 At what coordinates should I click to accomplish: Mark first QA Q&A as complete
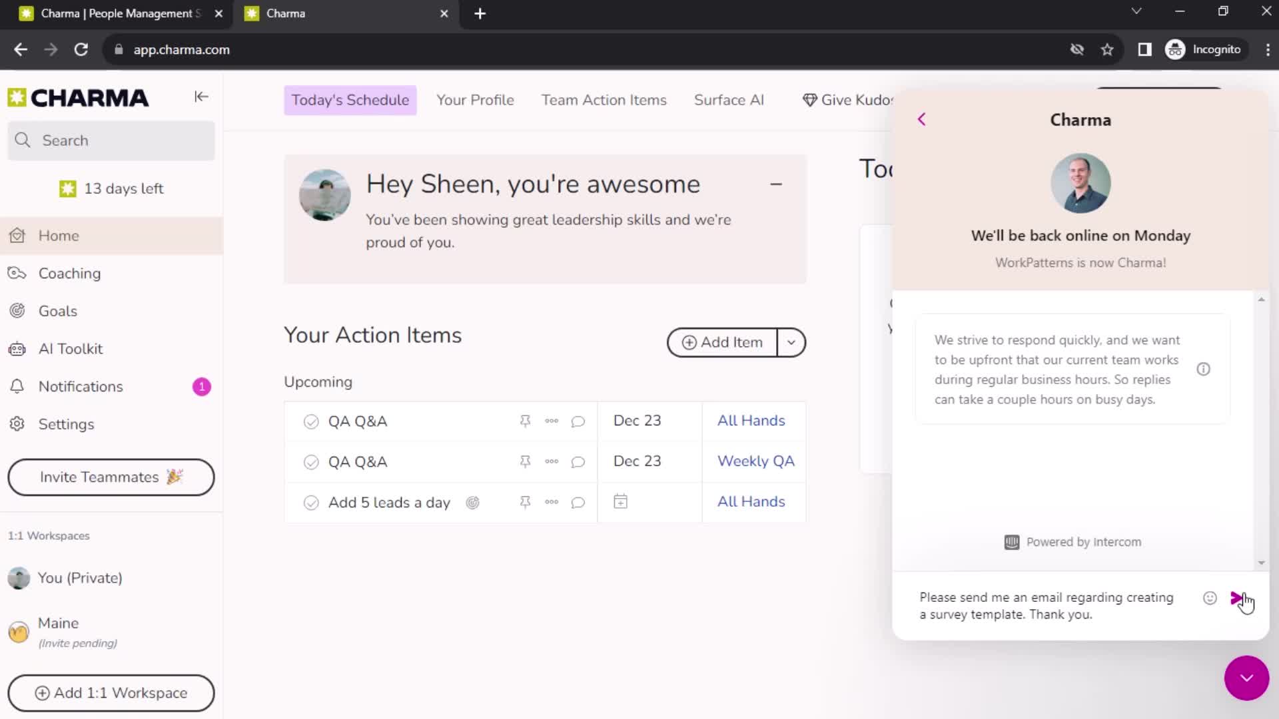click(x=311, y=421)
